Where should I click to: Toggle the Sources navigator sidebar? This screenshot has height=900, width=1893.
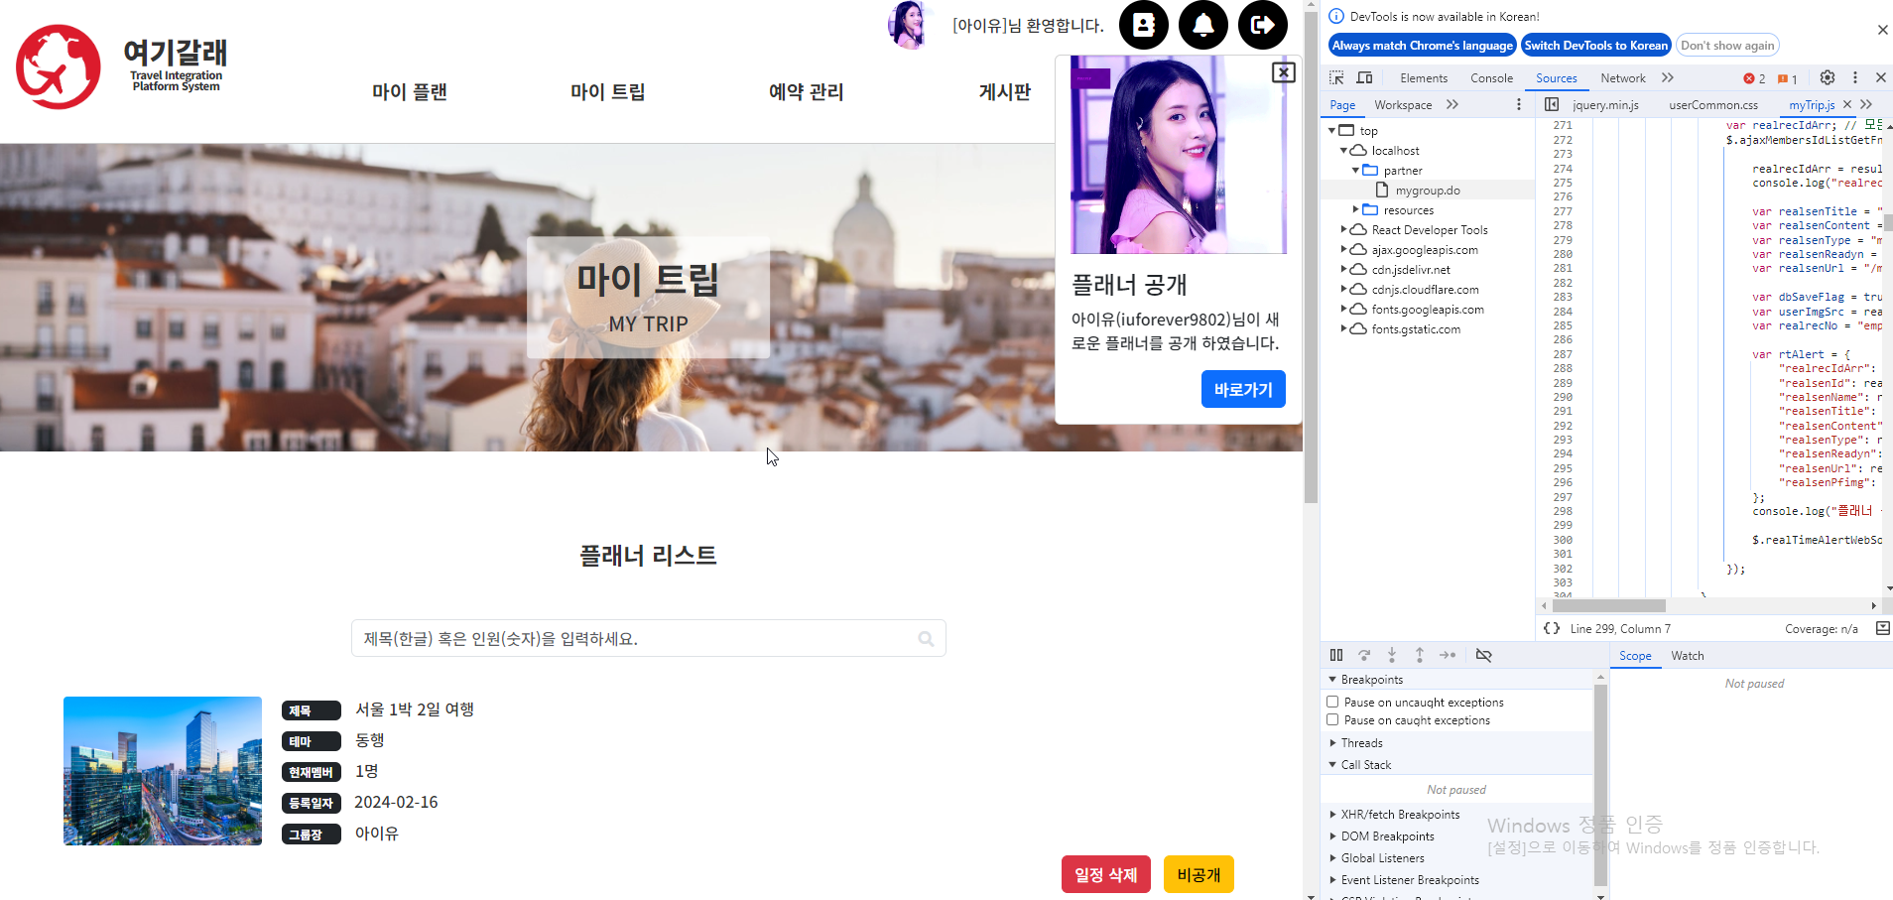click(x=1552, y=104)
